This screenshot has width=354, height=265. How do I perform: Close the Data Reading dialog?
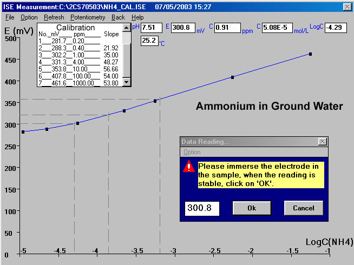(323, 142)
